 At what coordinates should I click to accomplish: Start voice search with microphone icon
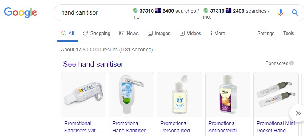point(280,13)
